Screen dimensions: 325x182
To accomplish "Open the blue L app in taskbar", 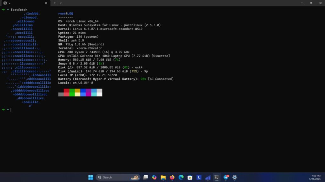I will coord(199,177).
